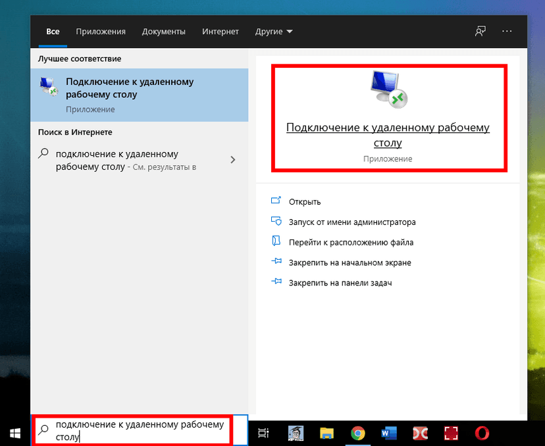Launch Google Chrome from the taskbar
The height and width of the screenshot is (446, 545).
(x=357, y=432)
